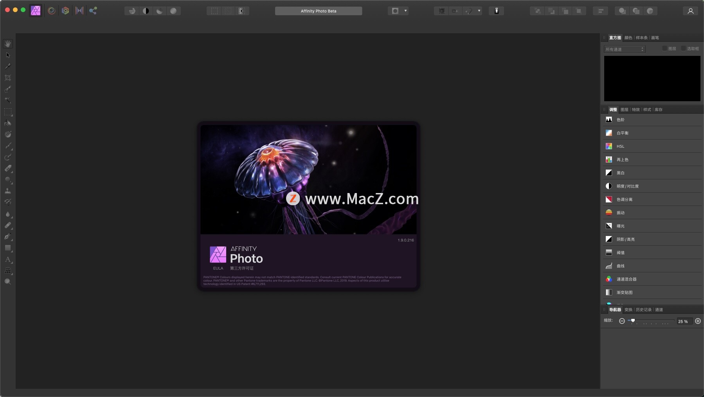This screenshot has height=397, width=704.
Task: Select the Blur Brush droplet tool
Action: [x=8, y=214]
